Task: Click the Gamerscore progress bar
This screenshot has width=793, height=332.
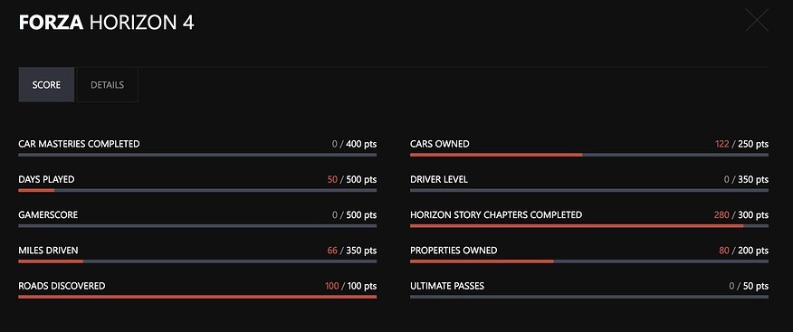Action: tap(197, 225)
